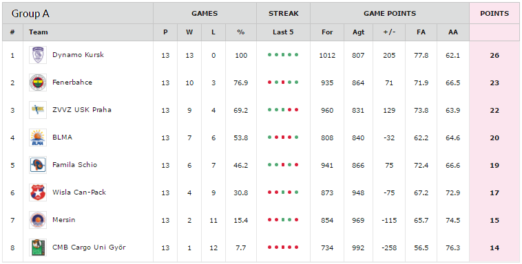Click the ZVVZ USK Praha team name

pos(81,110)
